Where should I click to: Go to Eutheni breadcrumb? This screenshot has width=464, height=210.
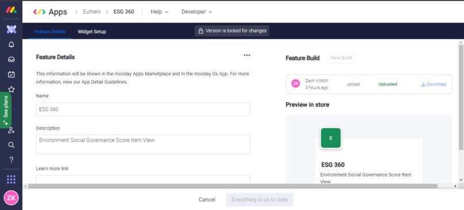[92, 12]
